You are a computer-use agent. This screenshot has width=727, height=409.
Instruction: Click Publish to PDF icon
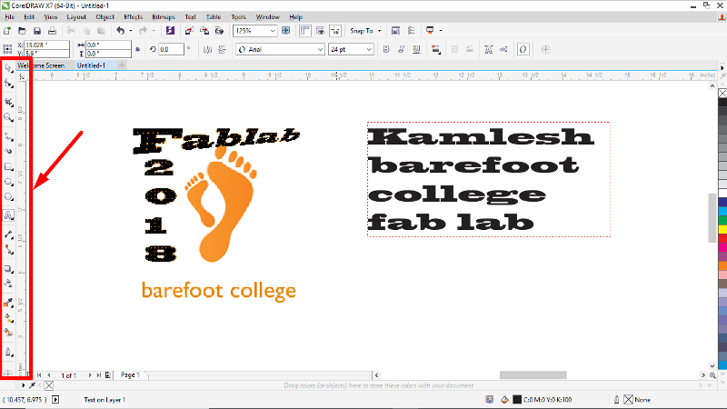tap(219, 31)
